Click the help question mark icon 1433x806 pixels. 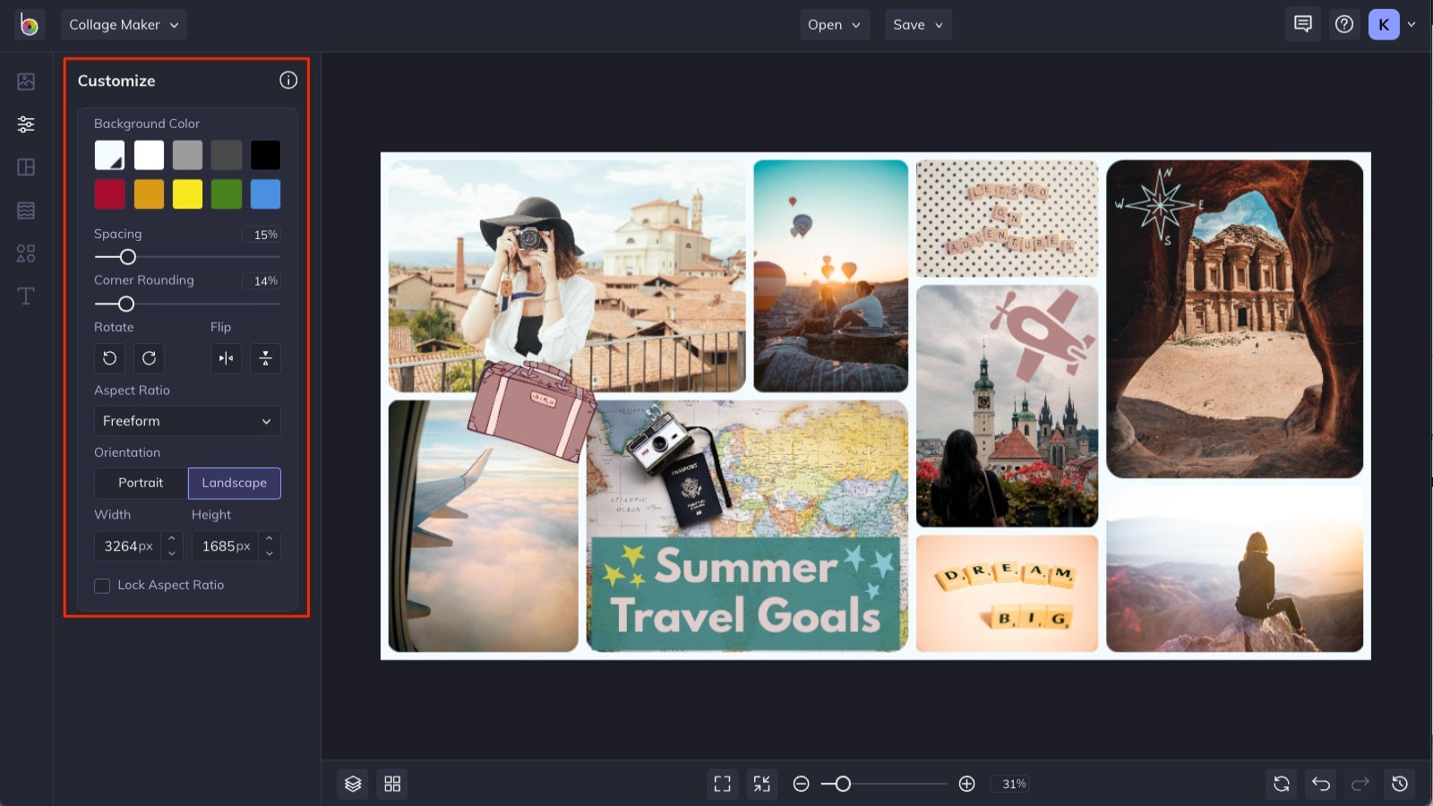tap(1343, 24)
